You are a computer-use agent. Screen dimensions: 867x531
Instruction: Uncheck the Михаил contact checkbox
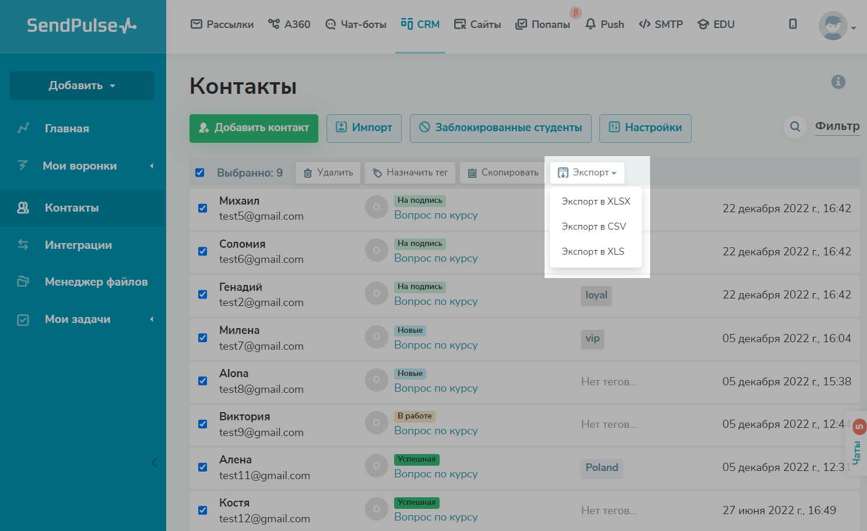203,208
